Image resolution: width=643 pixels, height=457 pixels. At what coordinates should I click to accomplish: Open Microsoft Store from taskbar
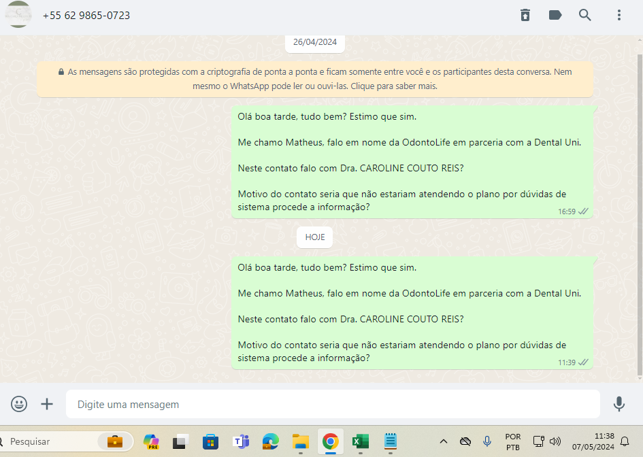pyautogui.click(x=210, y=441)
